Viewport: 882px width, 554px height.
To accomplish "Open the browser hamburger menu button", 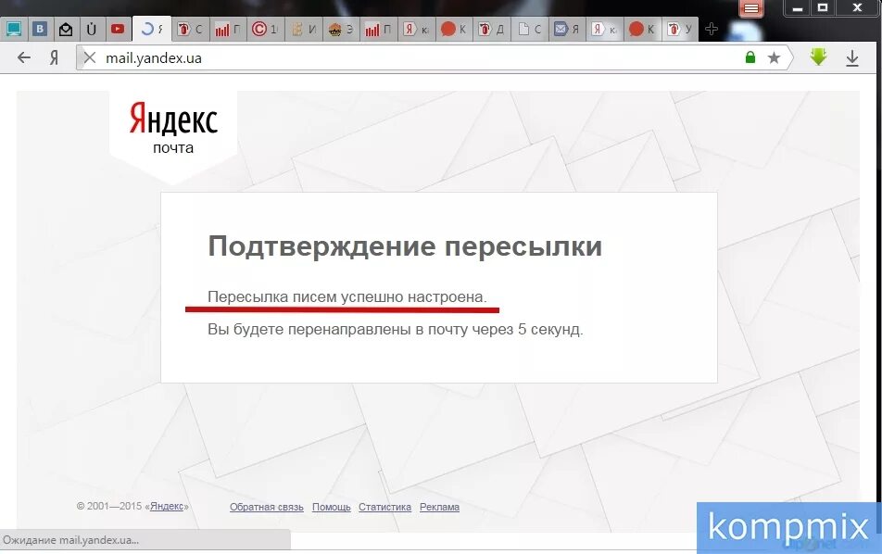I will tap(751, 8).
